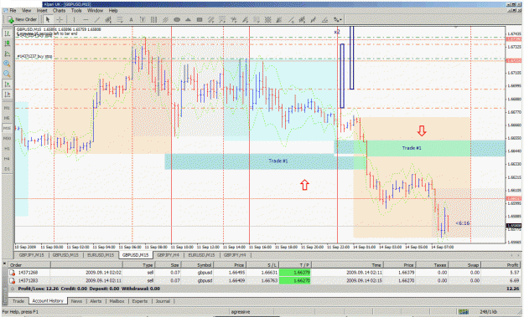Sort history by Profit column header

501,265
